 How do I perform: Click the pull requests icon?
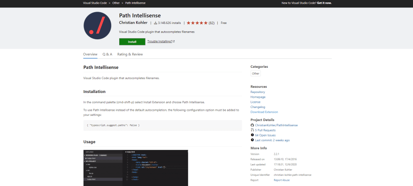click(252, 130)
